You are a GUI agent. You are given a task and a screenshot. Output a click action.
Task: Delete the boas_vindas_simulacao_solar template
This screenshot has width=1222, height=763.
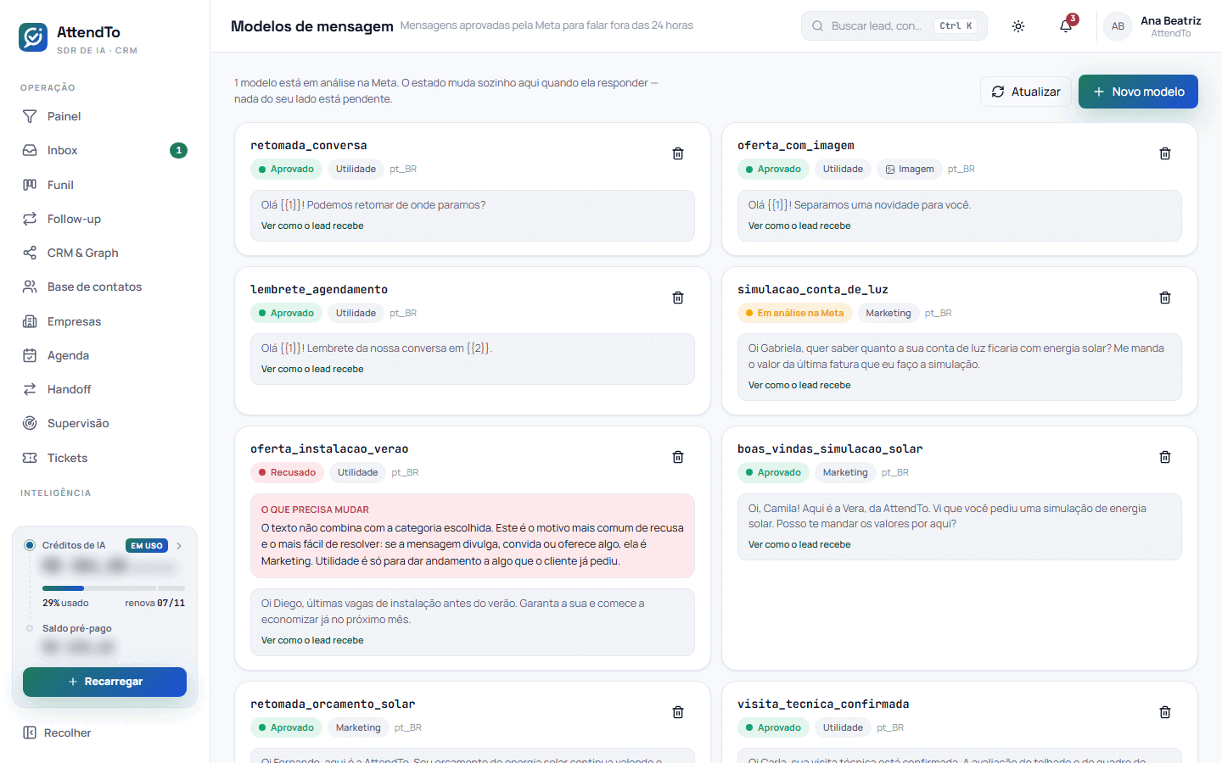[x=1165, y=457]
